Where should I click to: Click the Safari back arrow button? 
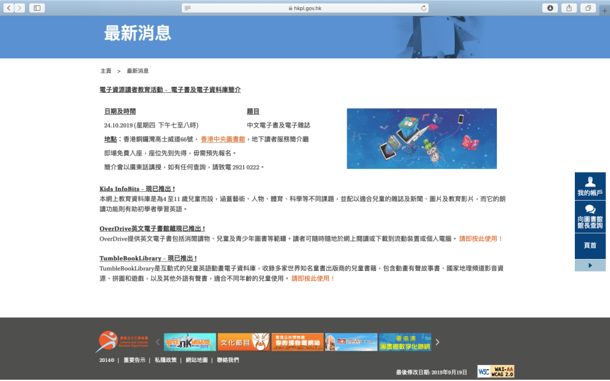[x=8, y=8]
